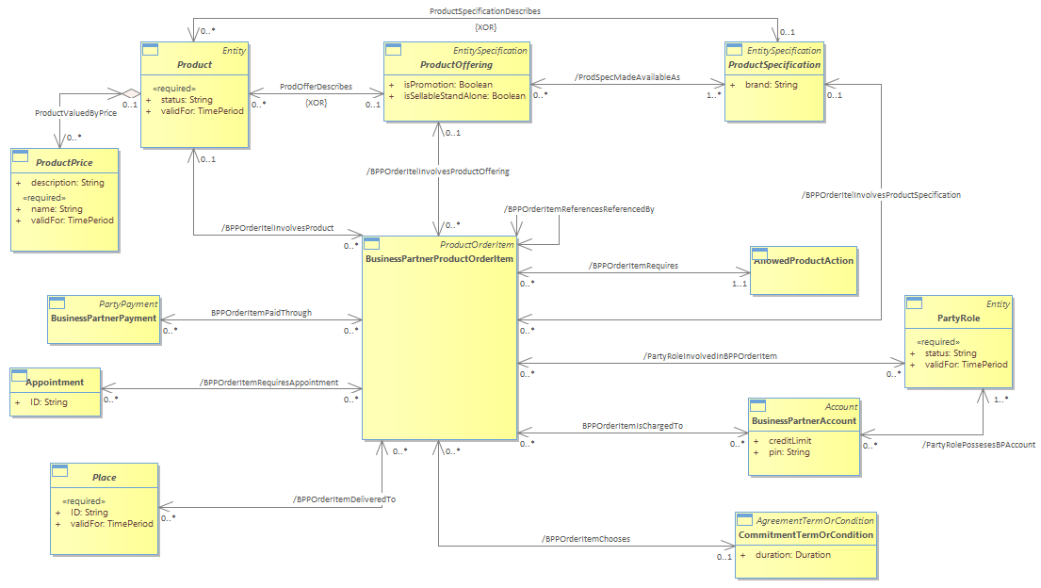1041x588 pixels.
Task: Click validFor: TimePeriod attribute in Product
Action: click(202, 111)
